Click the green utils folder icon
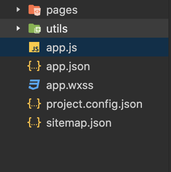171x172 pixels. click(35, 29)
